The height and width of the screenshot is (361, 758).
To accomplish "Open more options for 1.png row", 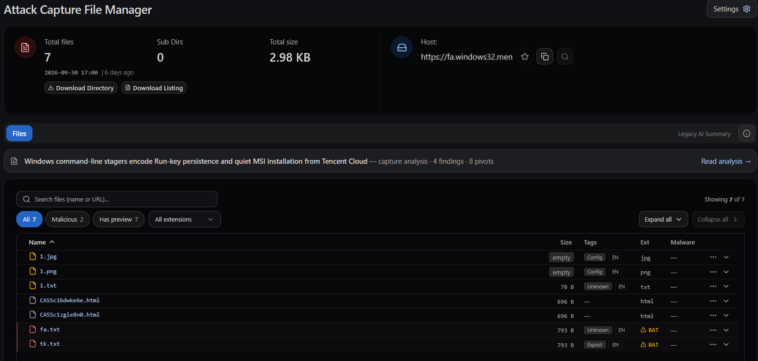I will 713,271.
